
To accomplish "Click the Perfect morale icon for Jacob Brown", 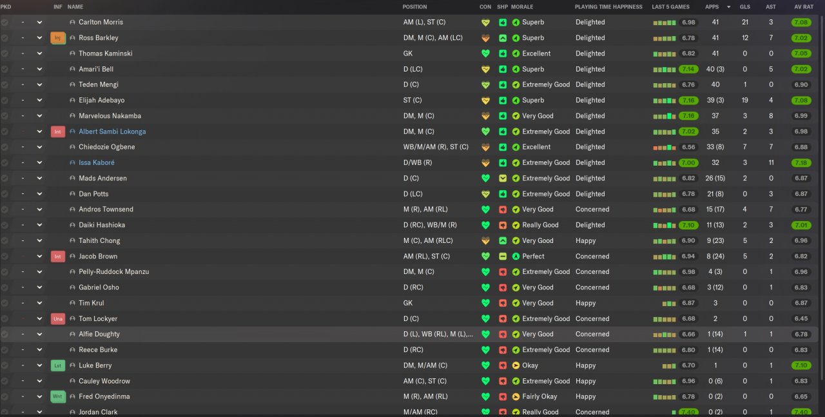I will [516, 257].
